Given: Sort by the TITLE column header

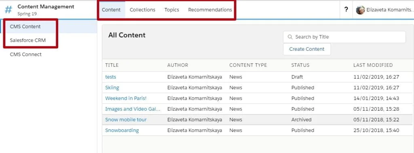Looking at the screenshot, I should tap(112, 65).
